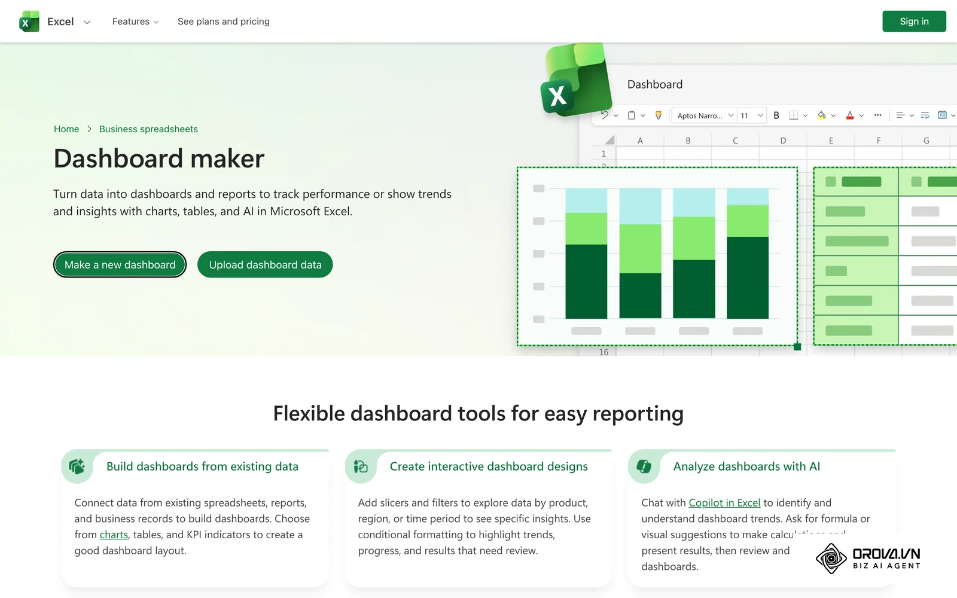Select column G header

tap(926, 141)
